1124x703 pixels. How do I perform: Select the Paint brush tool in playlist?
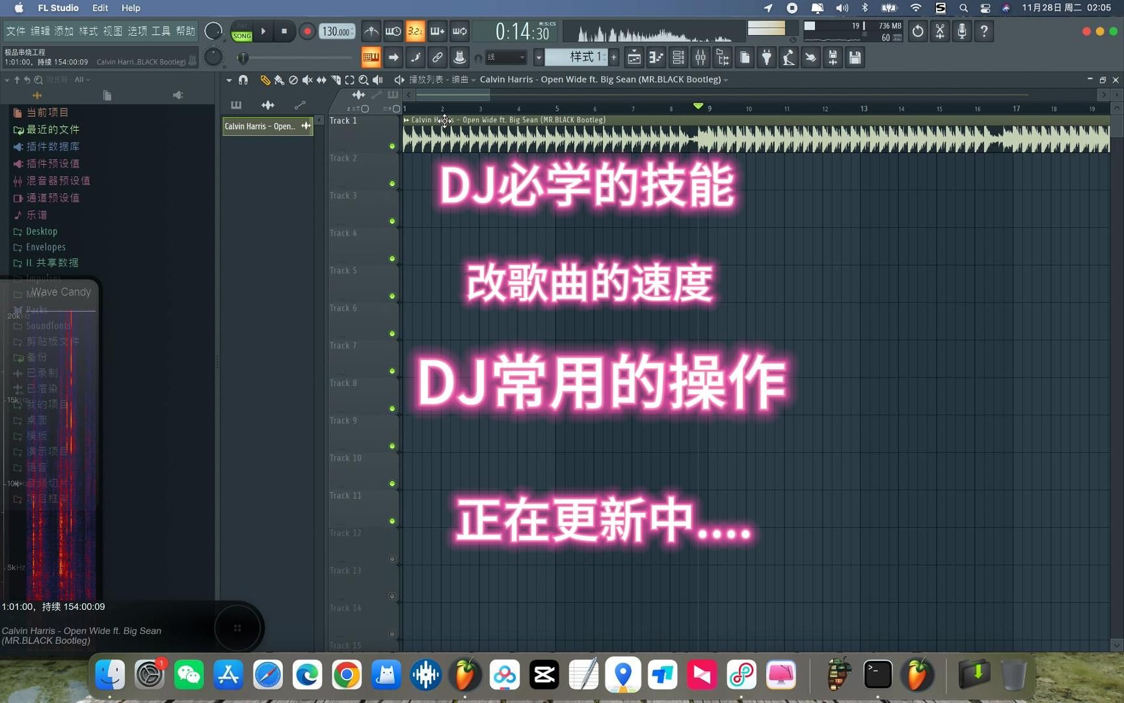point(279,79)
